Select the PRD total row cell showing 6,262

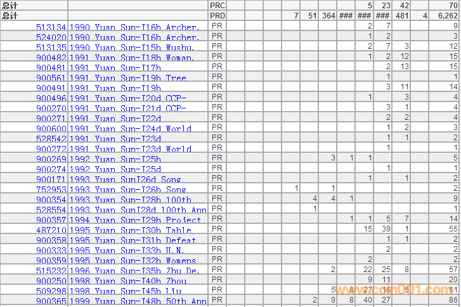[444, 15]
